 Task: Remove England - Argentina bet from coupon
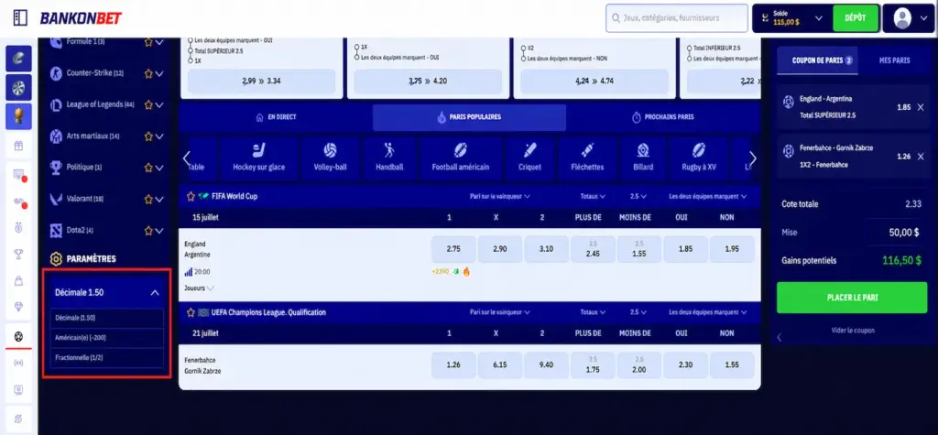click(x=921, y=107)
